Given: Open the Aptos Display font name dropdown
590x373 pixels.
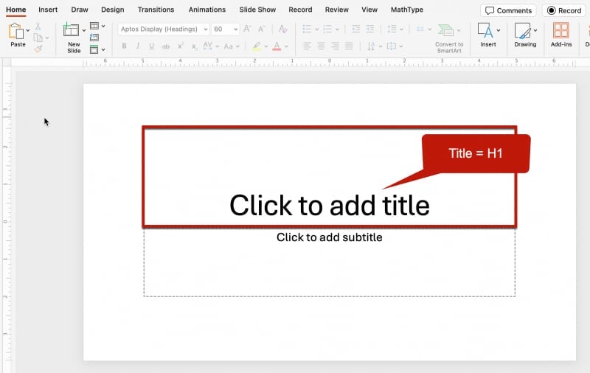Looking at the screenshot, I should click(x=206, y=29).
